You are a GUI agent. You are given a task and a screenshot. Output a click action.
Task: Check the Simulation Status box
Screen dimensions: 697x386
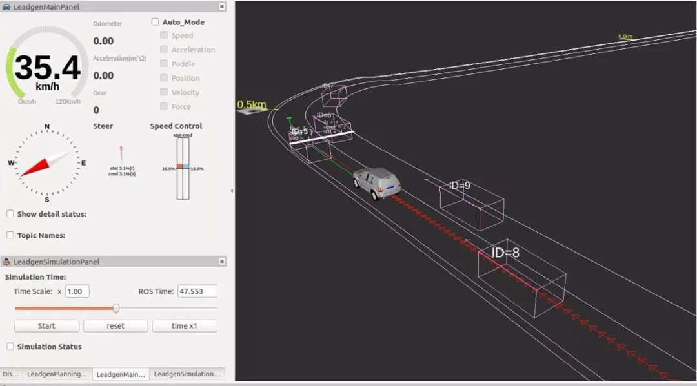(10, 347)
